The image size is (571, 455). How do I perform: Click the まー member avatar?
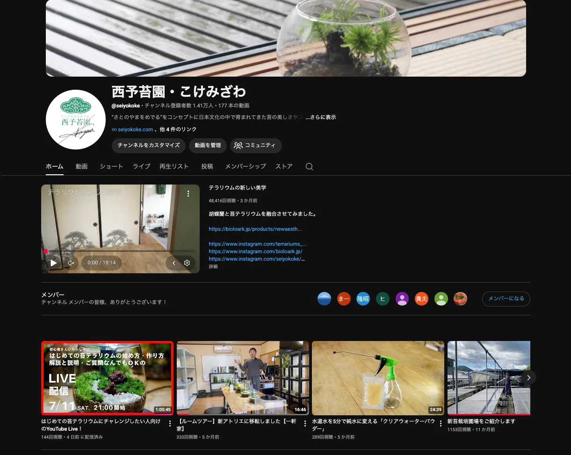pos(344,299)
